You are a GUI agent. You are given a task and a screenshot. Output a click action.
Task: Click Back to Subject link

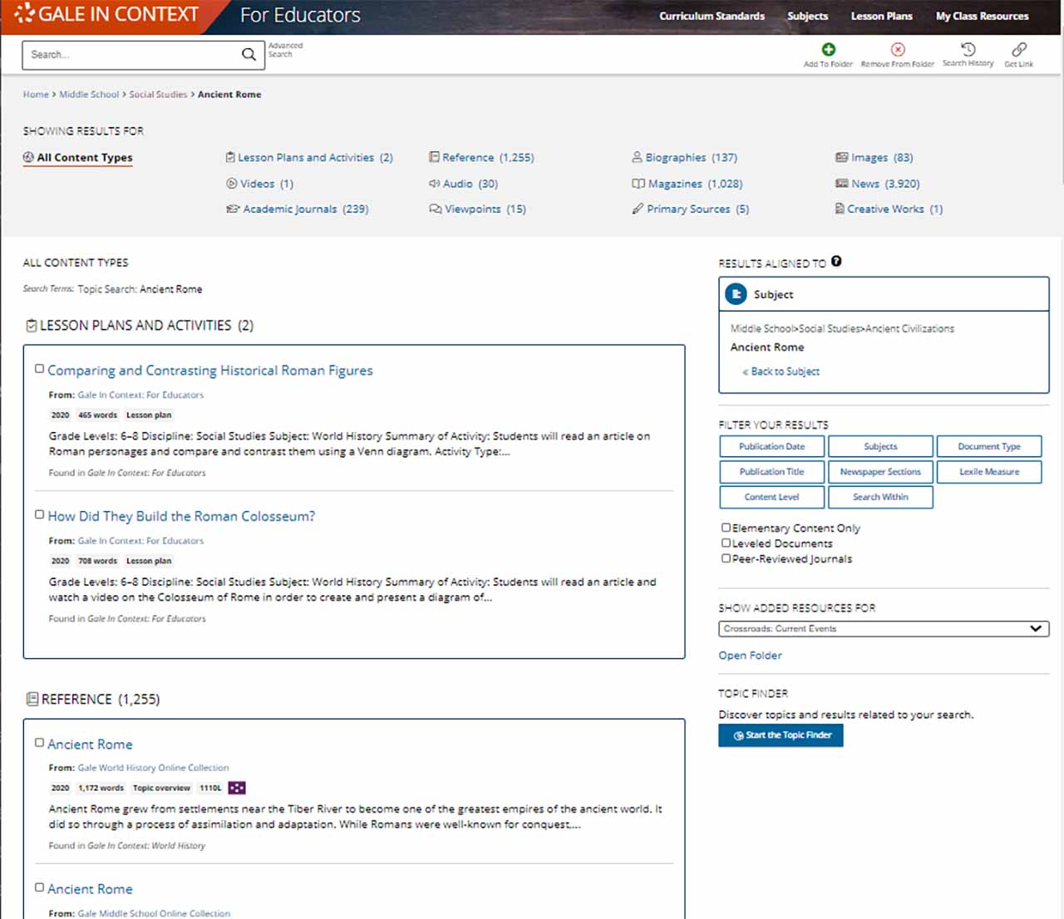(x=781, y=371)
